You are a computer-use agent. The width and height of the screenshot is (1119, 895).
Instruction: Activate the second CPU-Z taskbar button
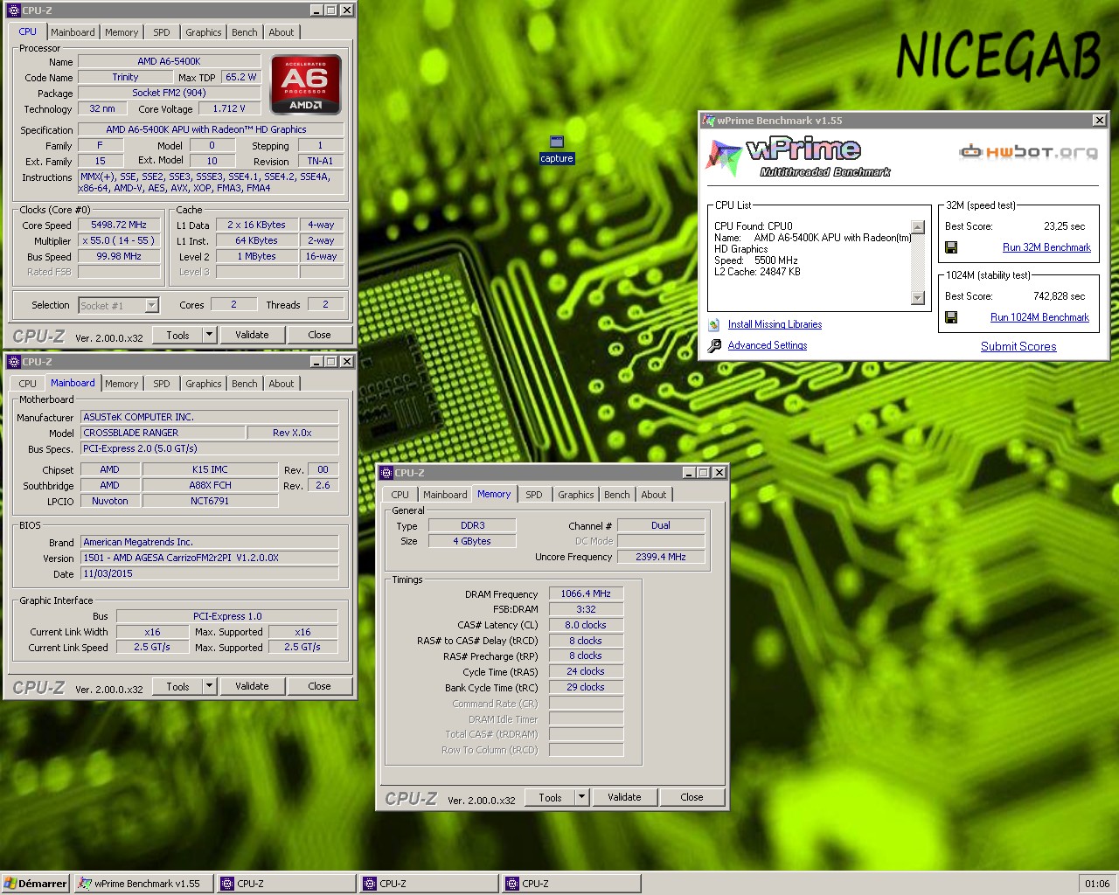[x=429, y=884]
